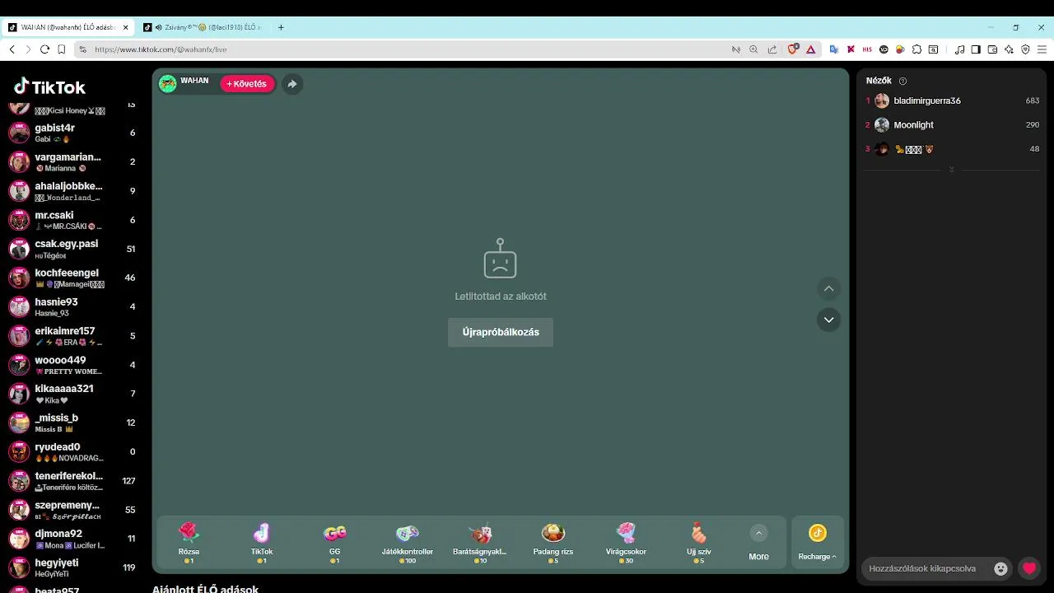Open _missis_b live in sidebar
Image resolution: width=1054 pixels, height=593 pixels.
72,423
